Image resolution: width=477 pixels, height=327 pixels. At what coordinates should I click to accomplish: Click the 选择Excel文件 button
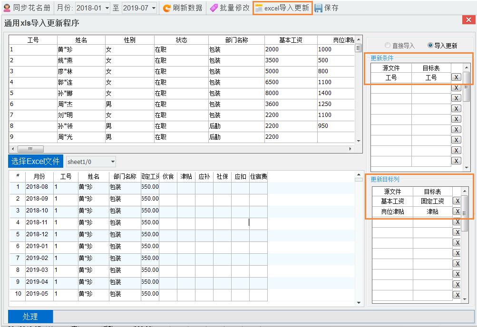[x=36, y=162]
